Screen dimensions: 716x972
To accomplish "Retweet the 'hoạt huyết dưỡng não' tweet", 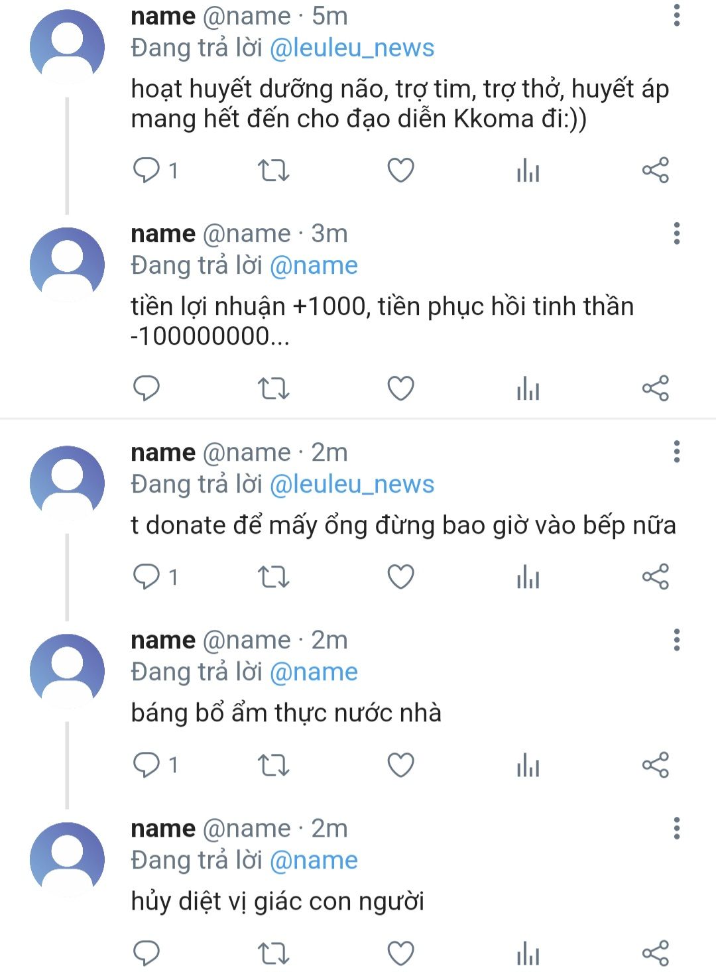I will pos(273,170).
